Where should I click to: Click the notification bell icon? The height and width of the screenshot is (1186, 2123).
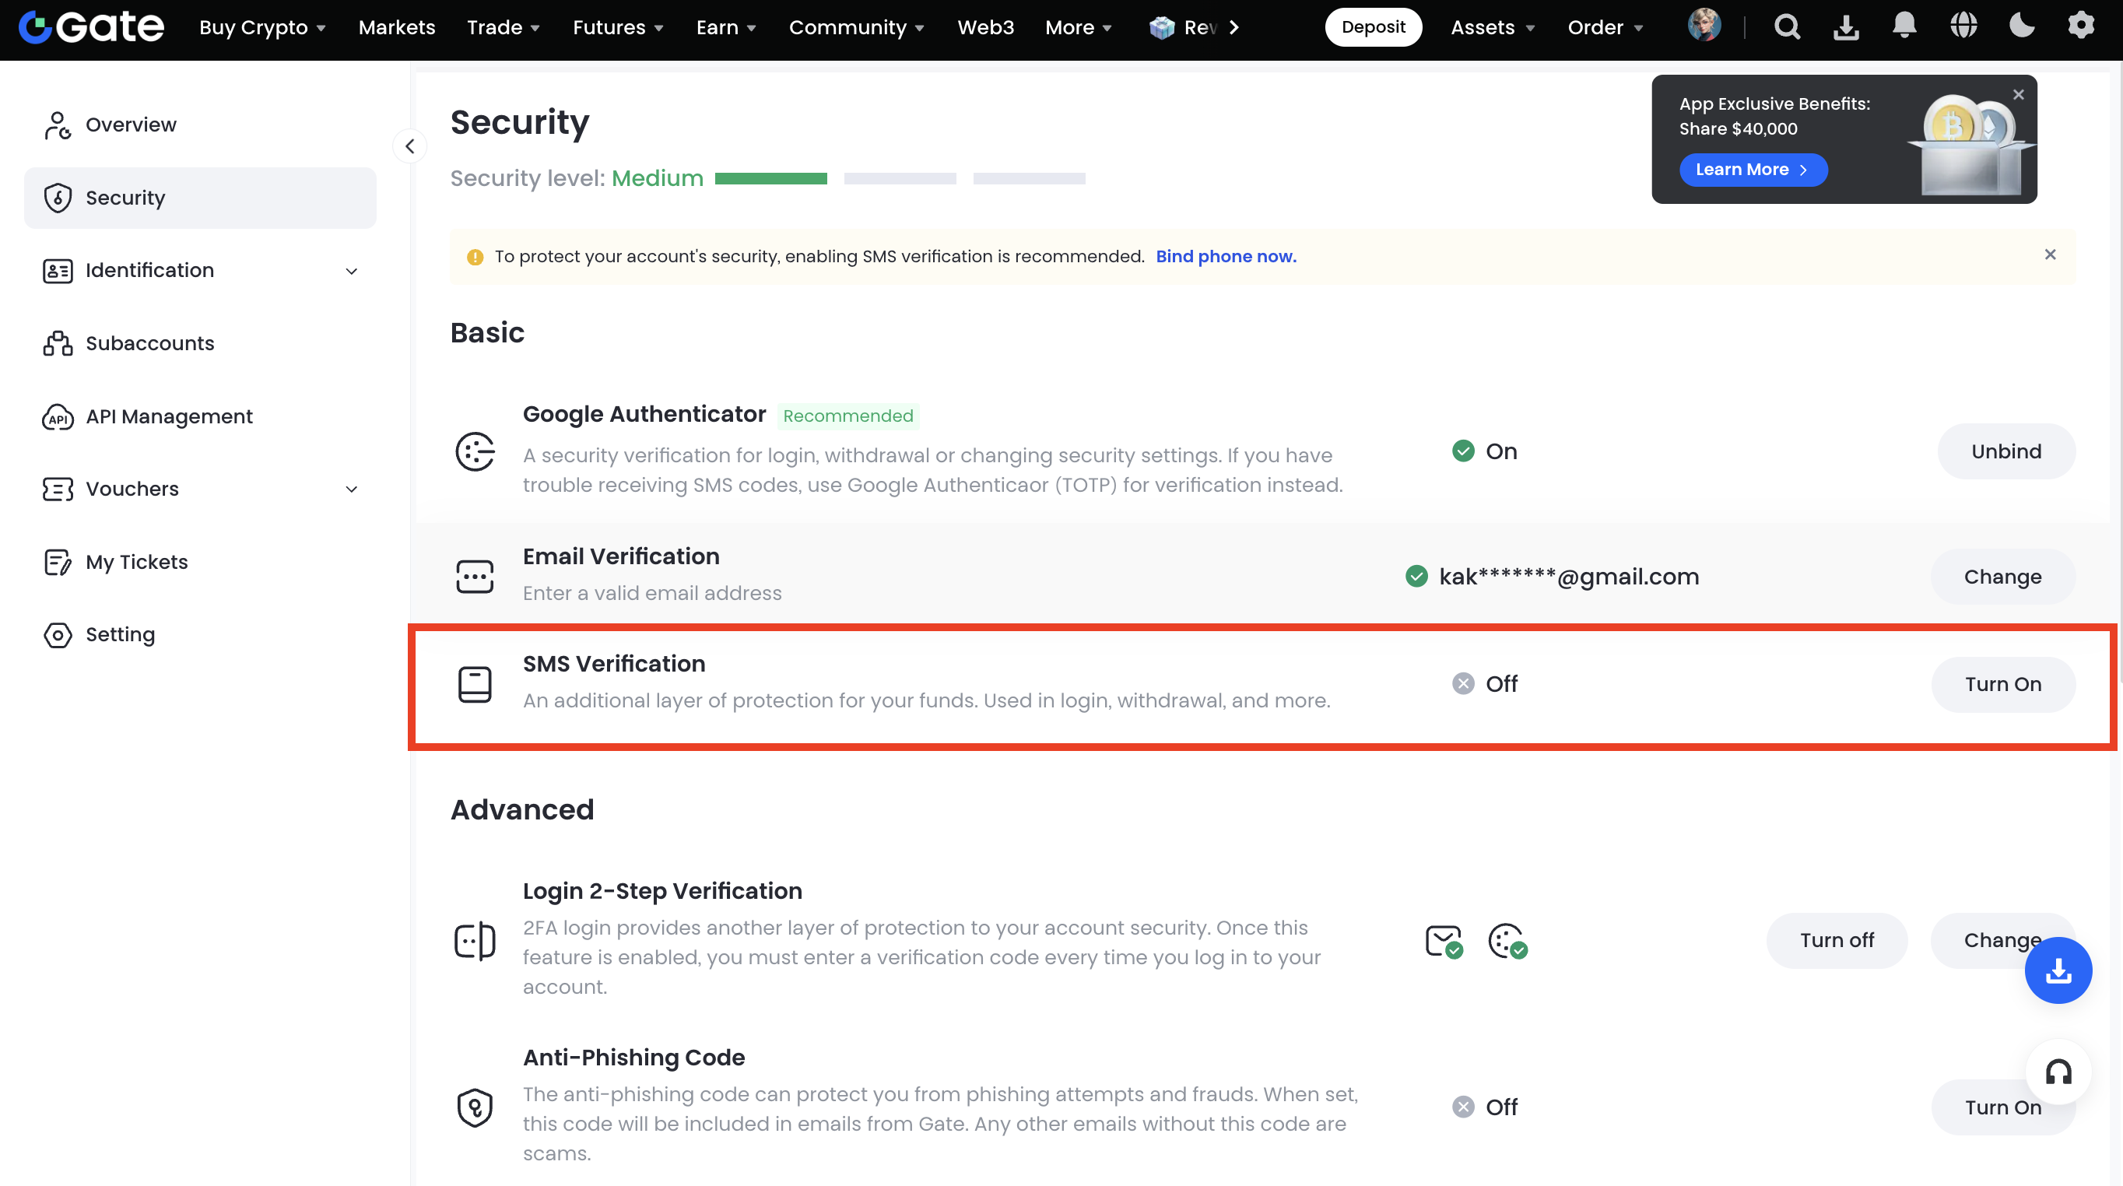click(x=1904, y=26)
